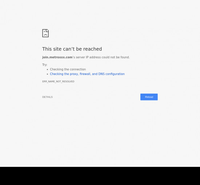Image resolution: width=200 pixels, height=185 pixels.
Task: Click the ERR_NAME_NOT_RESOLVED error code
Action: point(58,81)
